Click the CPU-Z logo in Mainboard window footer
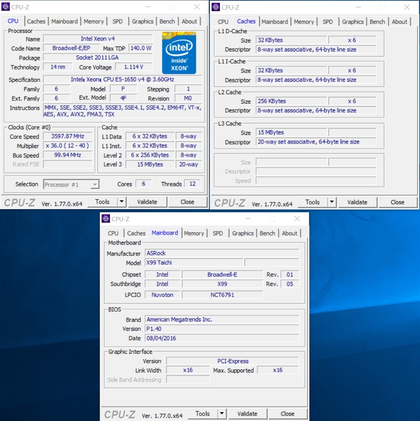 119,414
